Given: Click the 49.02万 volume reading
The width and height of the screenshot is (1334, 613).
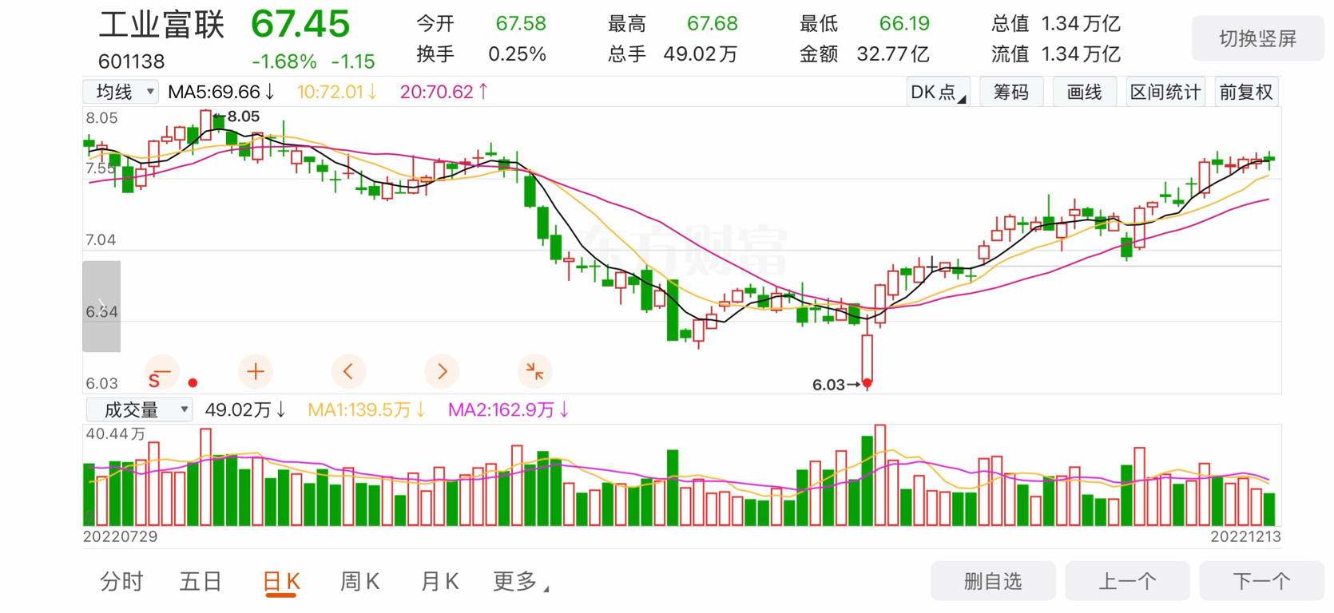Looking at the screenshot, I should tap(245, 409).
